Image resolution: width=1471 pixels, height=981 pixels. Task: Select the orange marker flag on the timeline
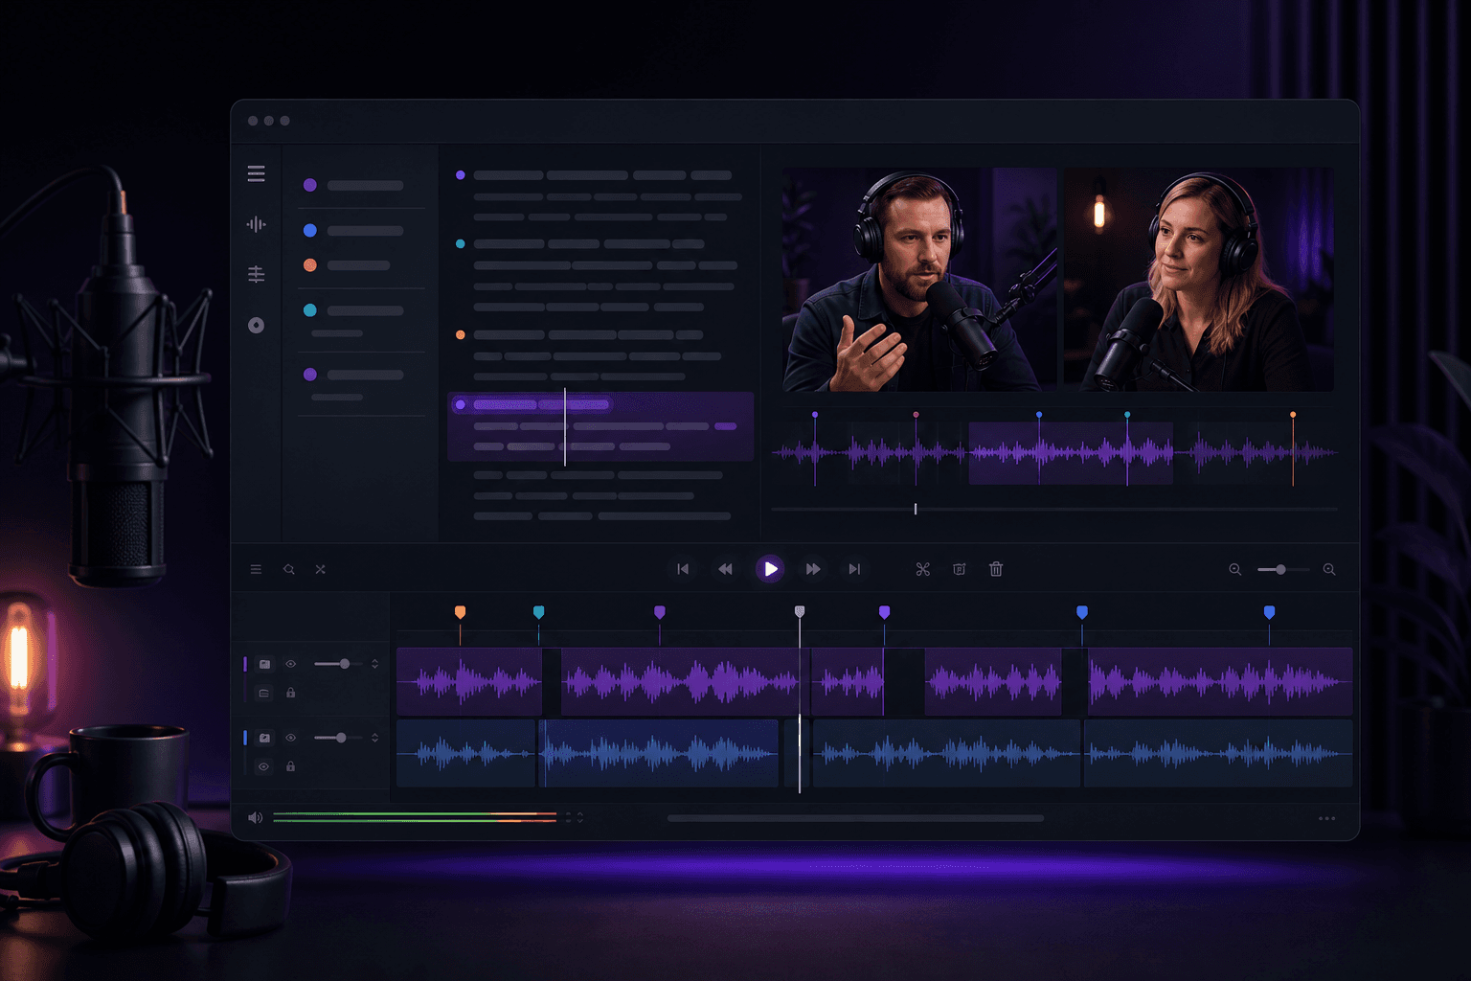[x=461, y=612]
